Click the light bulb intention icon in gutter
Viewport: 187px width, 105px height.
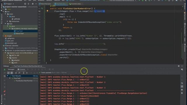[x=47, y=11]
